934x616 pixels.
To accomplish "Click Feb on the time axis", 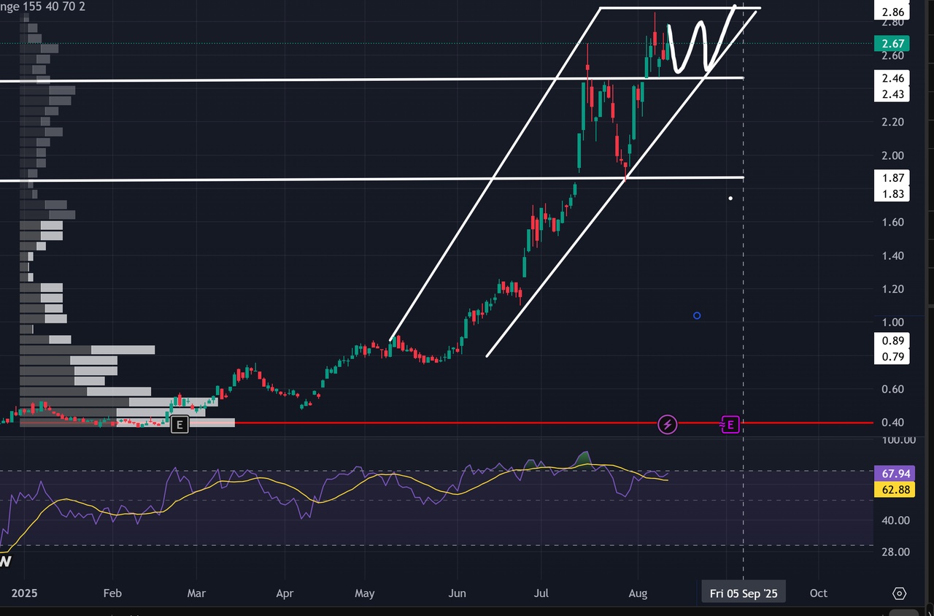I will (112, 593).
